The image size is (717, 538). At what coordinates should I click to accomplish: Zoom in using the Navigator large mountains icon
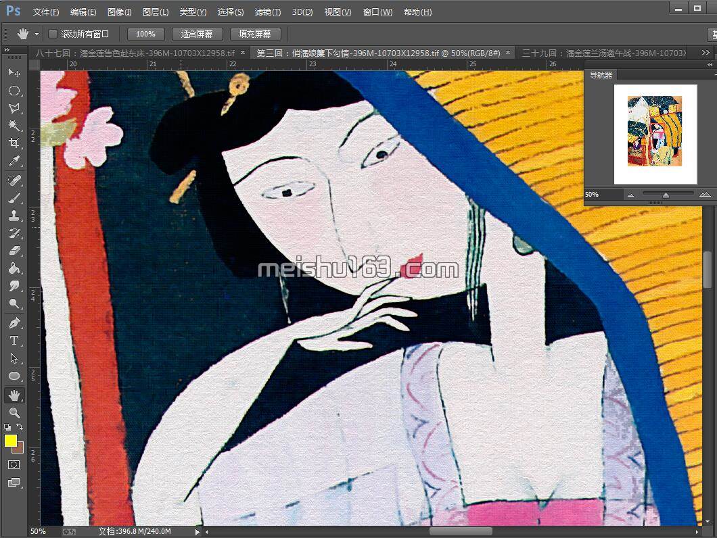click(705, 195)
